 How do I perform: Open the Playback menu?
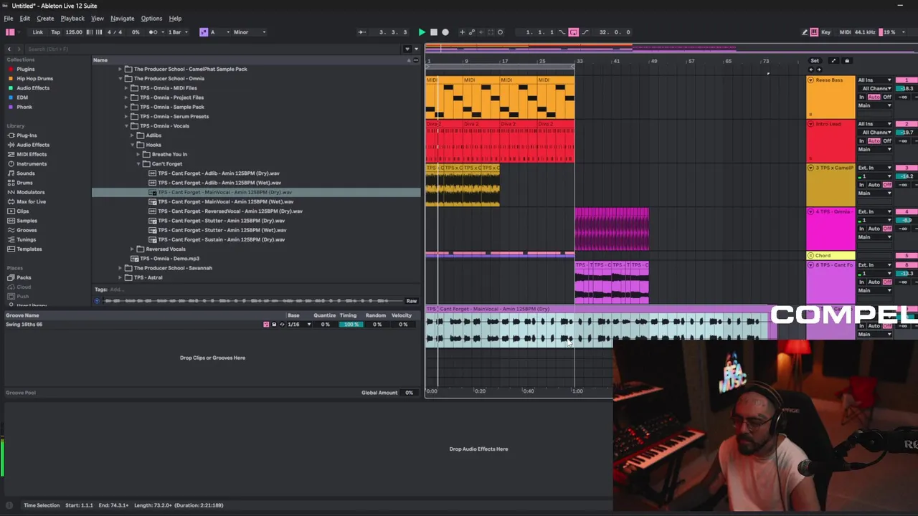[x=72, y=19]
